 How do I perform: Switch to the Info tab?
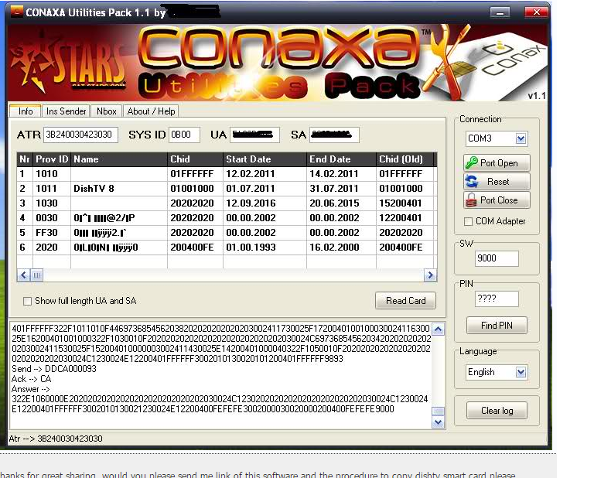(26, 111)
